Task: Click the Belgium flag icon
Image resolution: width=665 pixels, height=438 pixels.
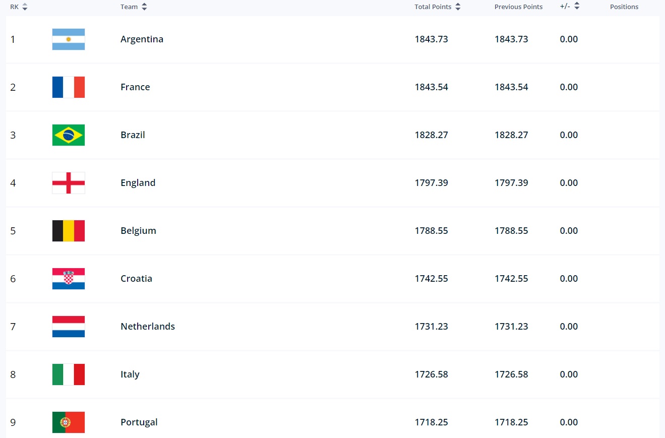Action: (68, 230)
